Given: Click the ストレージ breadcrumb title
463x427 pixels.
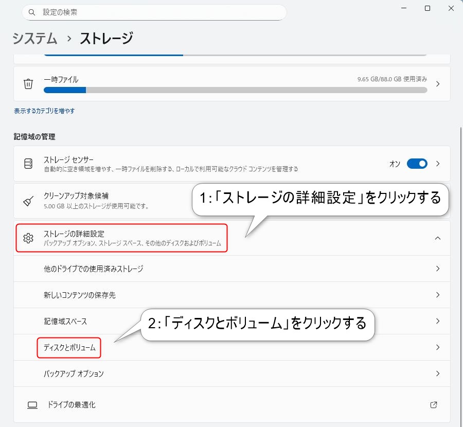Looking at the screenshot, I should pos(106,39).
